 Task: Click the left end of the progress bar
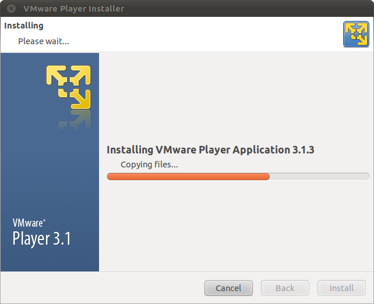point(110,176)
